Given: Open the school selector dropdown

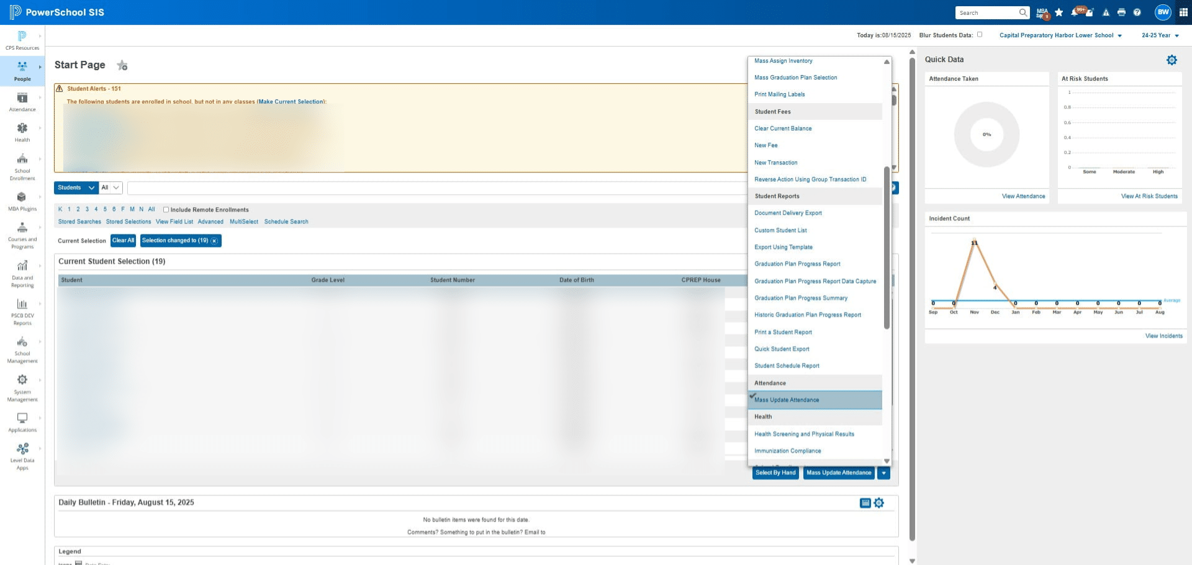Looking at the screenshot, I should (1060, 35).
